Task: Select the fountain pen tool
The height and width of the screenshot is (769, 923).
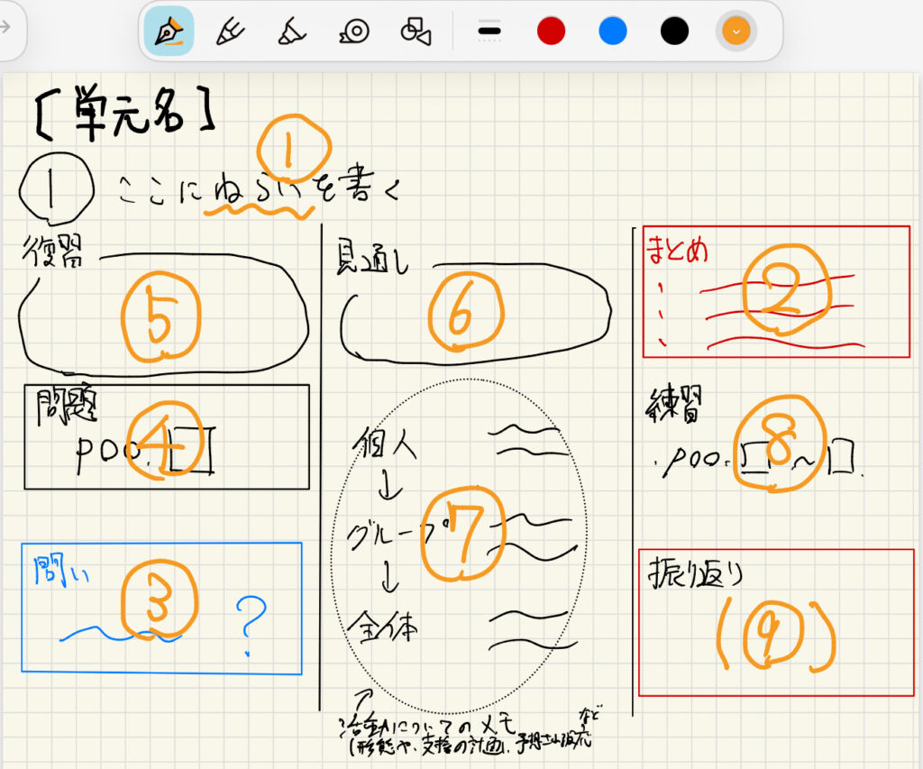Action: click(x=169, y=32)
